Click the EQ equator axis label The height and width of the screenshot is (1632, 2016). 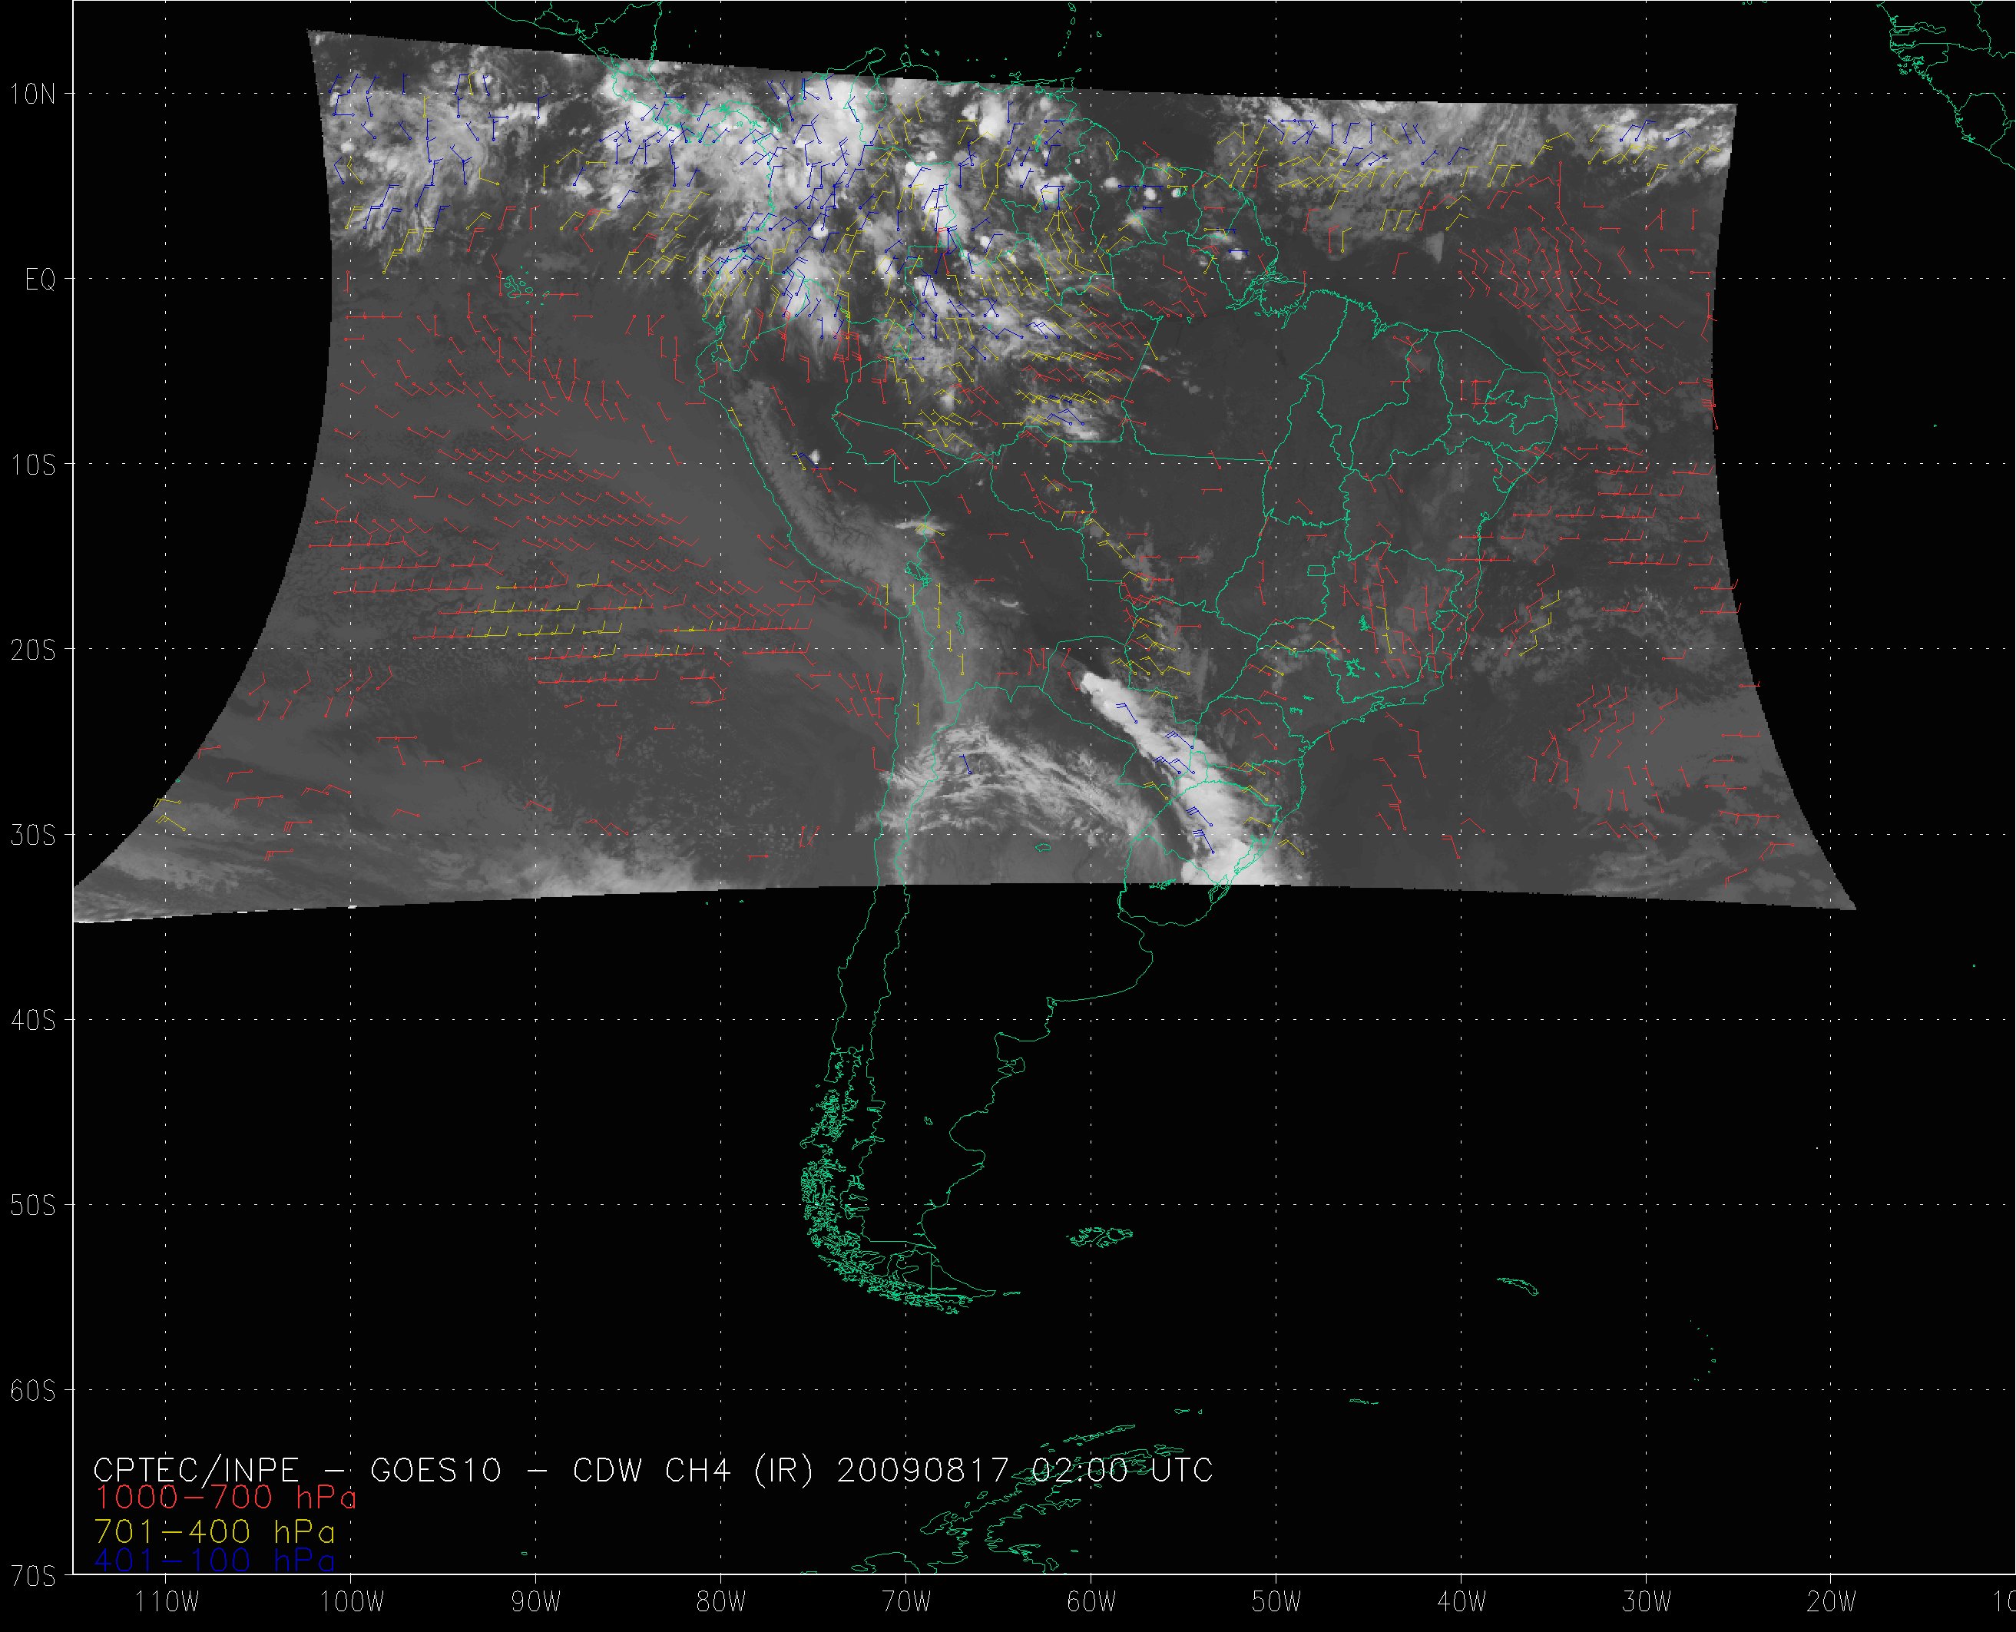tap(39, 280)
